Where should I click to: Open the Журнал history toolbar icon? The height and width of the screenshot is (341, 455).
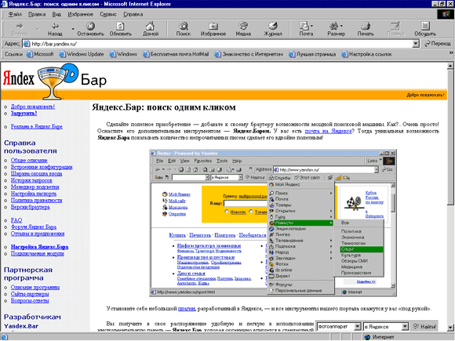coord(273,26)
